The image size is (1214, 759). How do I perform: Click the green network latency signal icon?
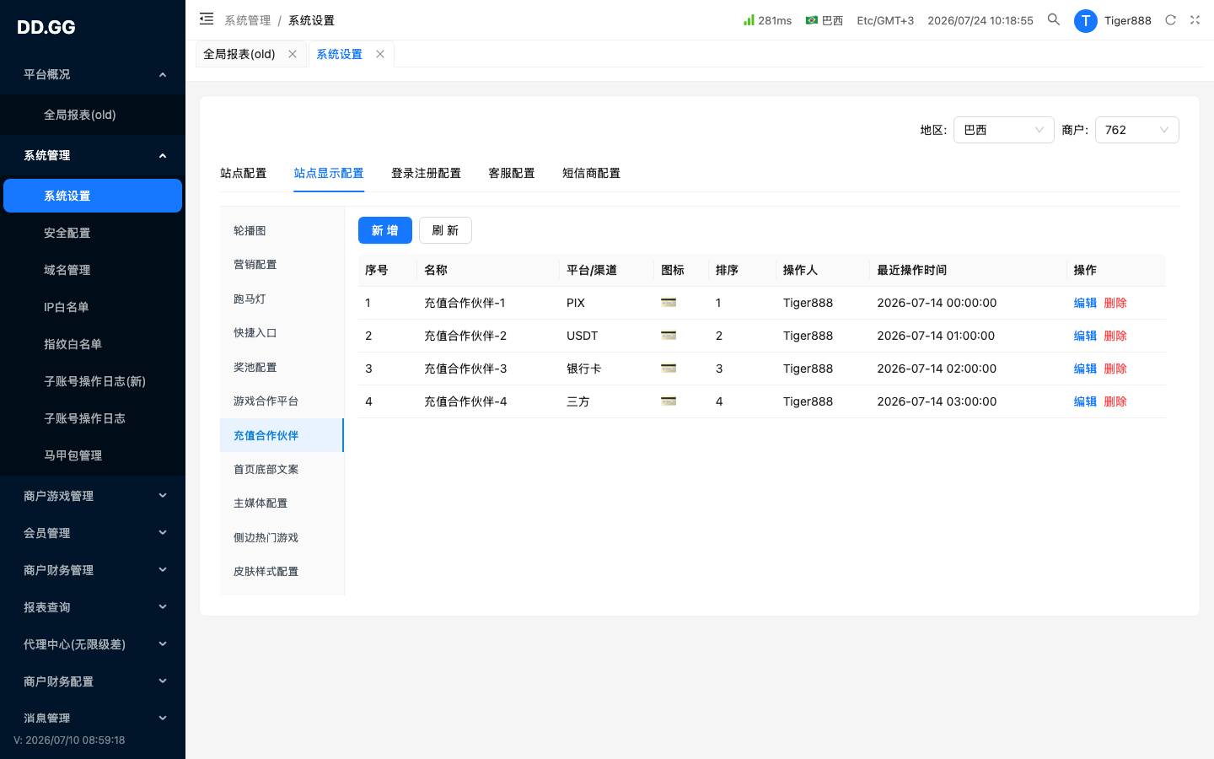point(749,19)
